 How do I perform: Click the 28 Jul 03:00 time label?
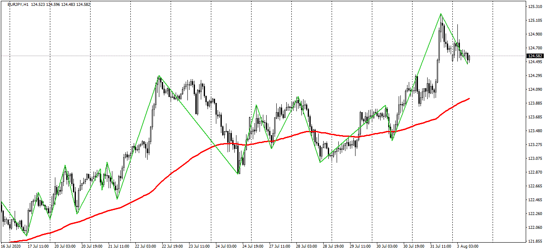click(x=306, y=246)
